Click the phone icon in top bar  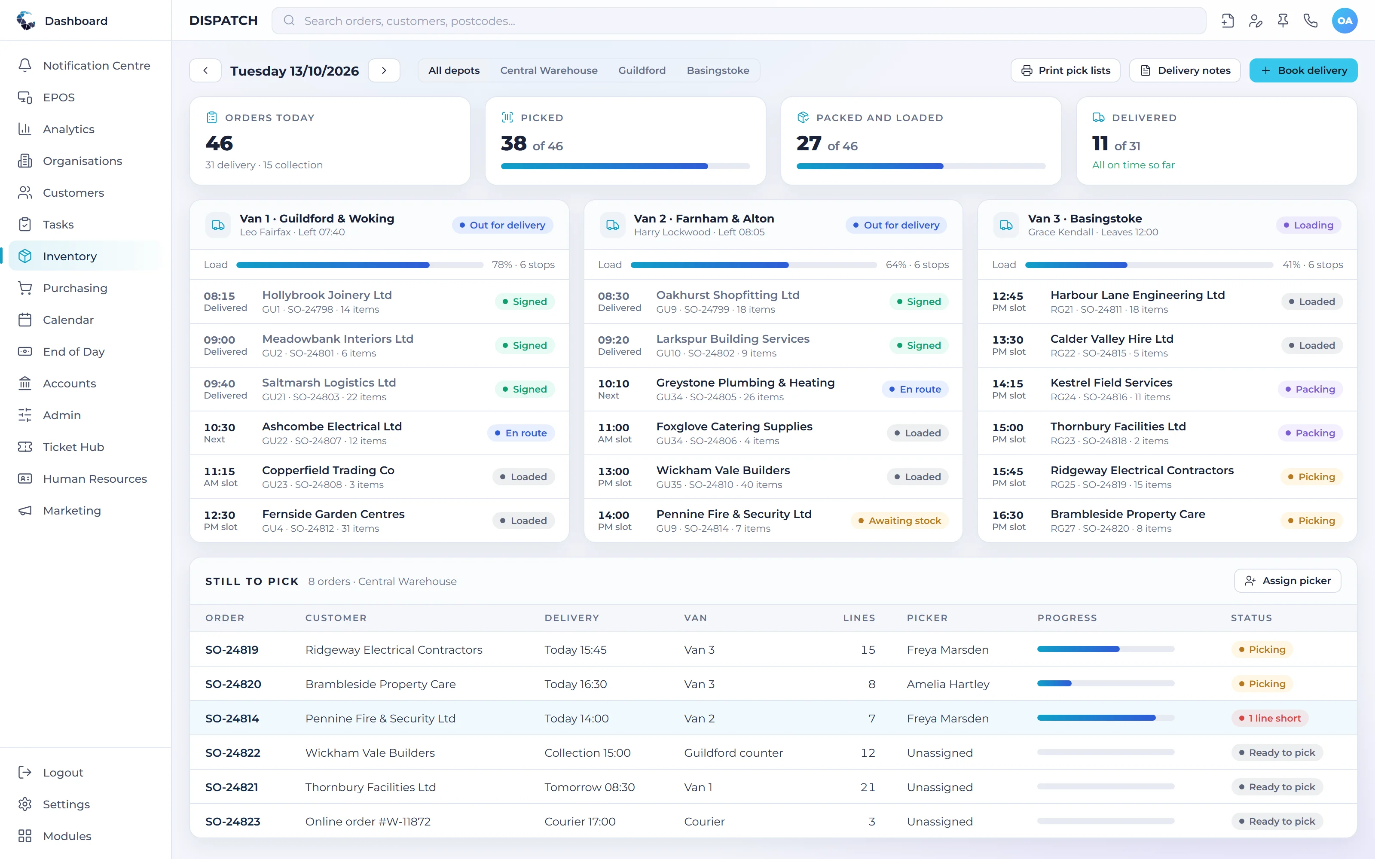1311,21
